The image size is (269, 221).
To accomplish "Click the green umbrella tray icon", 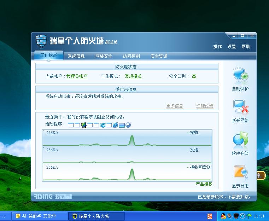I will point(249,216).
